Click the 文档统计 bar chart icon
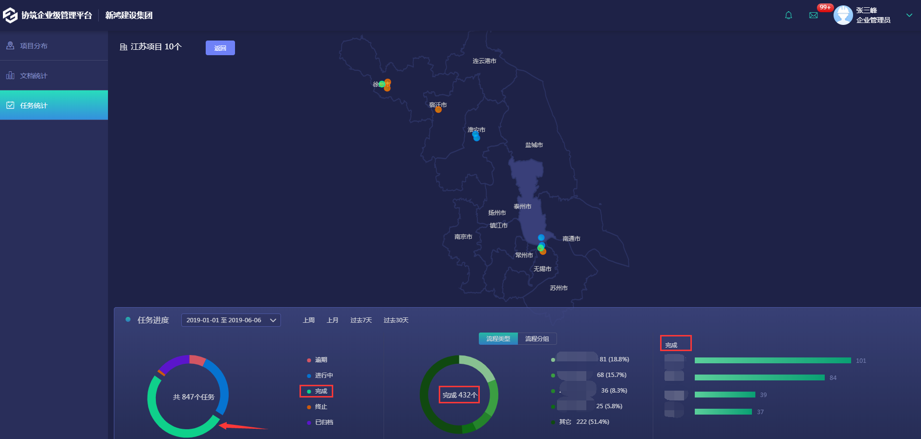921x439 pixels. pyautogui.click(x=10, y=75)
